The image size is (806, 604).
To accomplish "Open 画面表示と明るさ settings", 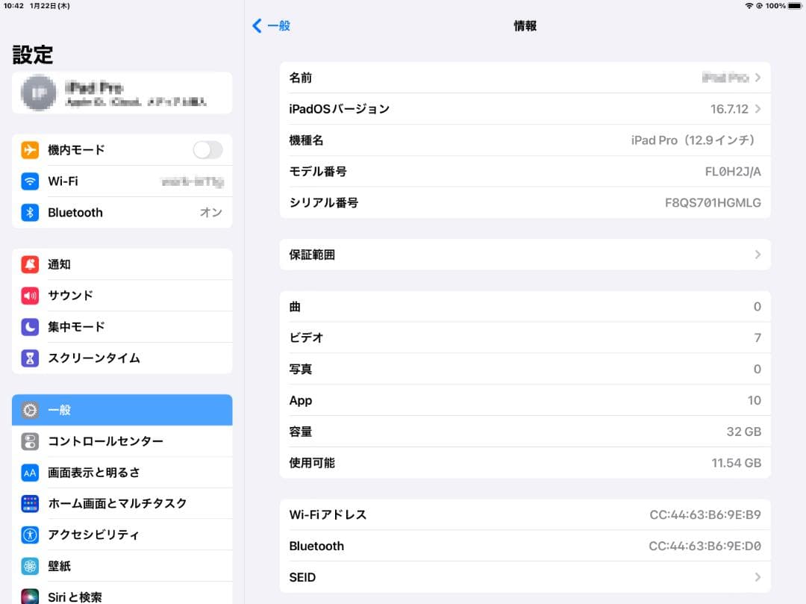I will point(122,472).
